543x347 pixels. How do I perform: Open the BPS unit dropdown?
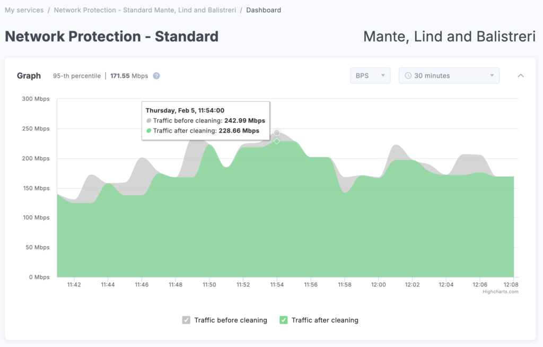click(x=370, y=76)
